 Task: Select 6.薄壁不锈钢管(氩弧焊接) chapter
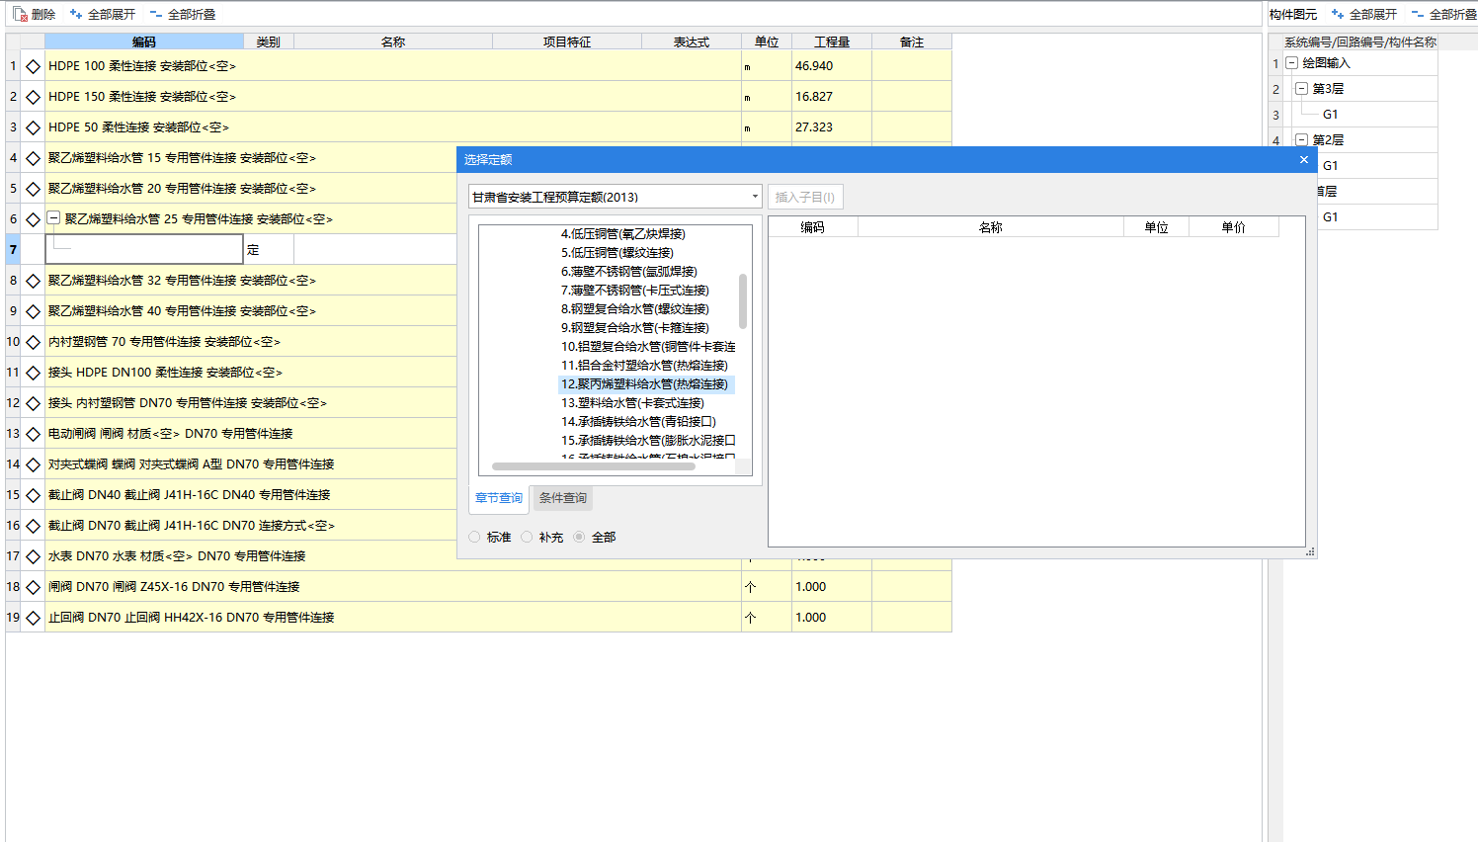coord(629,272)
